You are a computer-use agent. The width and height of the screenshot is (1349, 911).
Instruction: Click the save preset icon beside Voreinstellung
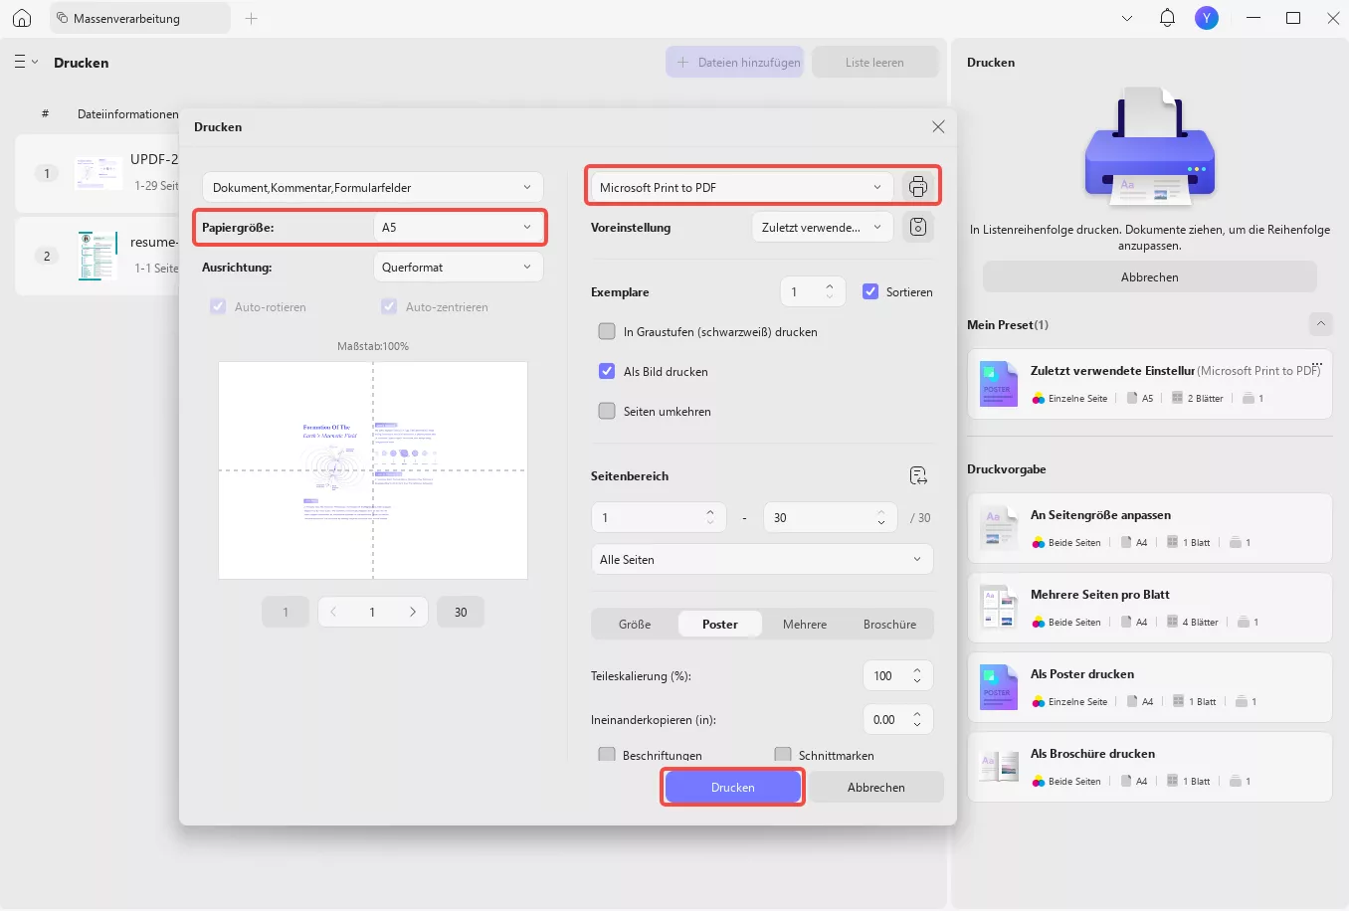pyautogui.click(x=918, y=227)
